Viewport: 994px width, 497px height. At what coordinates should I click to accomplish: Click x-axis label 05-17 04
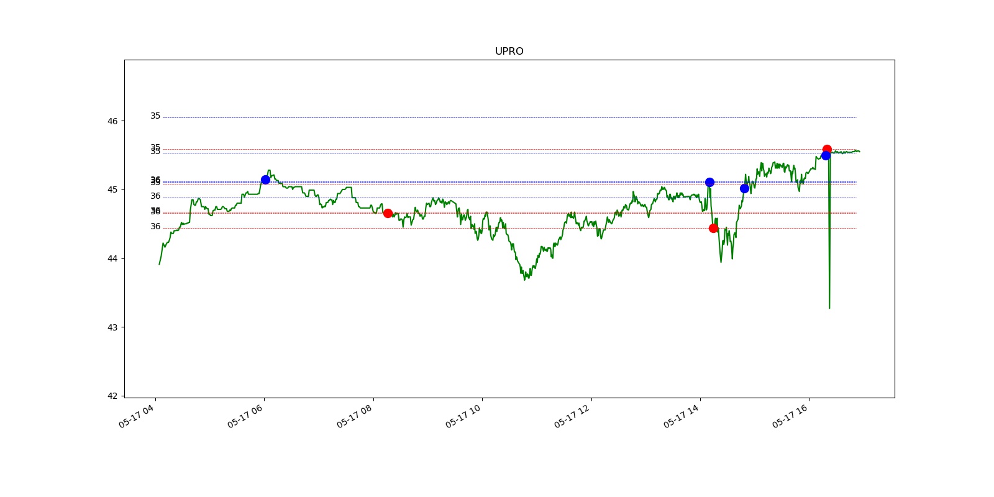point(136,416)
